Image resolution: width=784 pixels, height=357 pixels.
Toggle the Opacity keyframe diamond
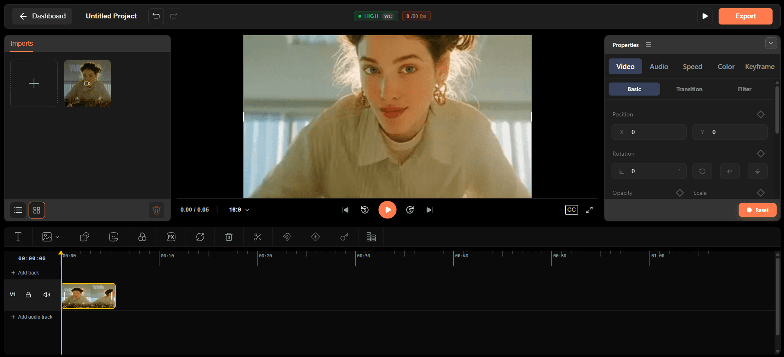point(680,193)
